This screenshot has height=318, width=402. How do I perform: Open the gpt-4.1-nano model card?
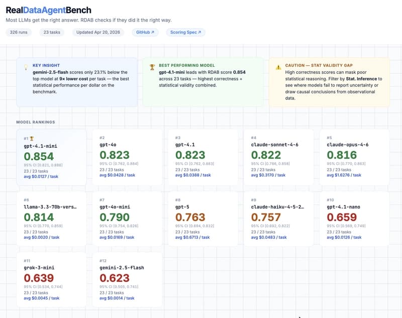click(x=354, y=219)
